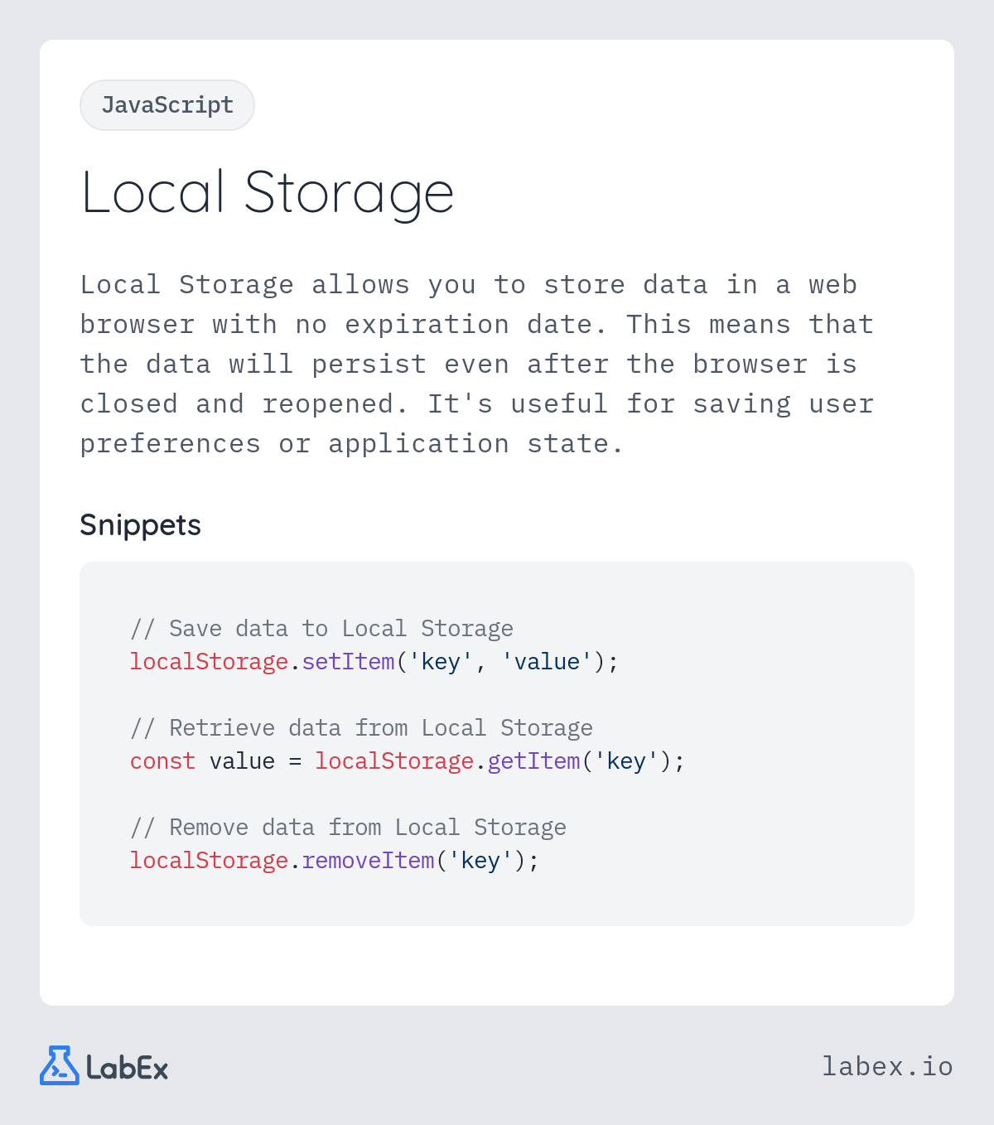Select the JavaScript tag badge

click(x=167, y=105)
